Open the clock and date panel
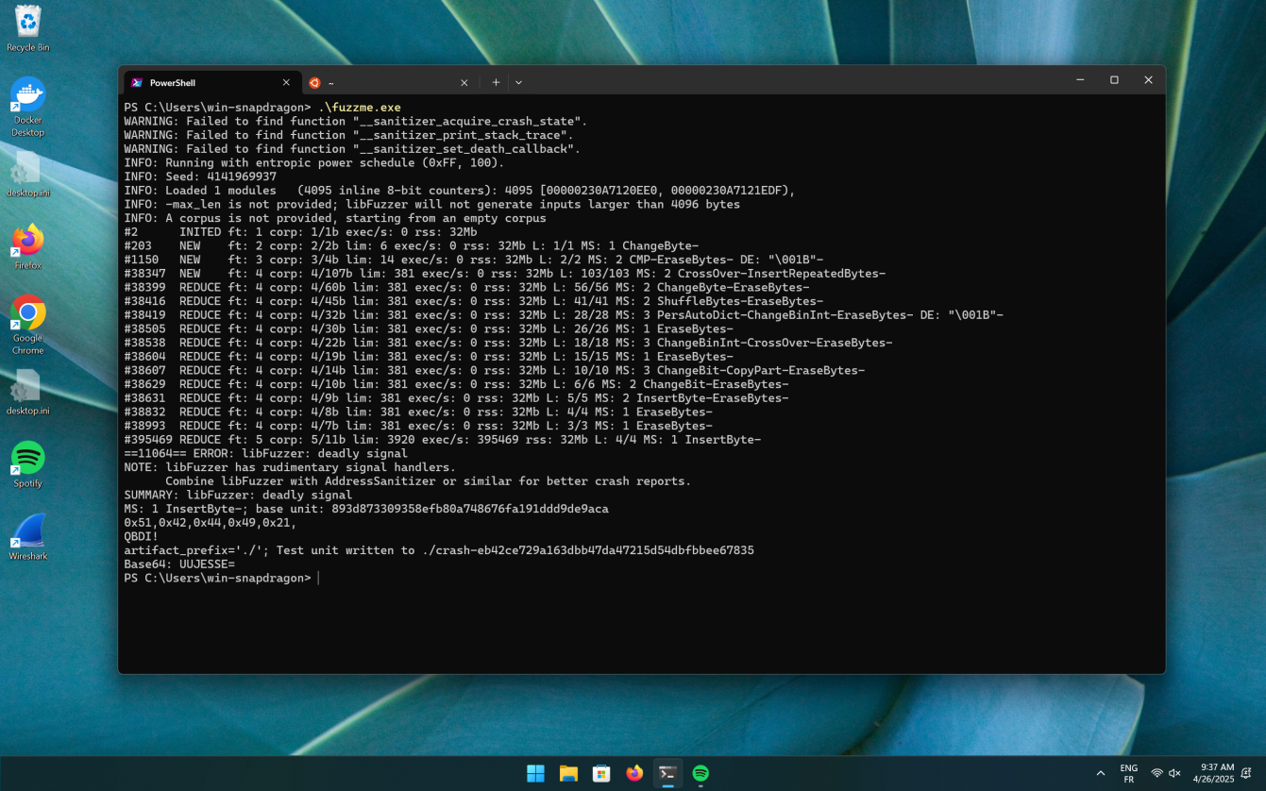 (x=1217, y=774)
